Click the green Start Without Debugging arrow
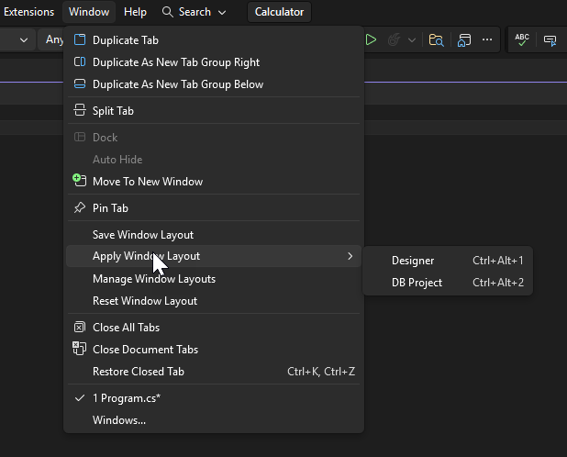Screen dimensions: 567x457 pos(371,39)
